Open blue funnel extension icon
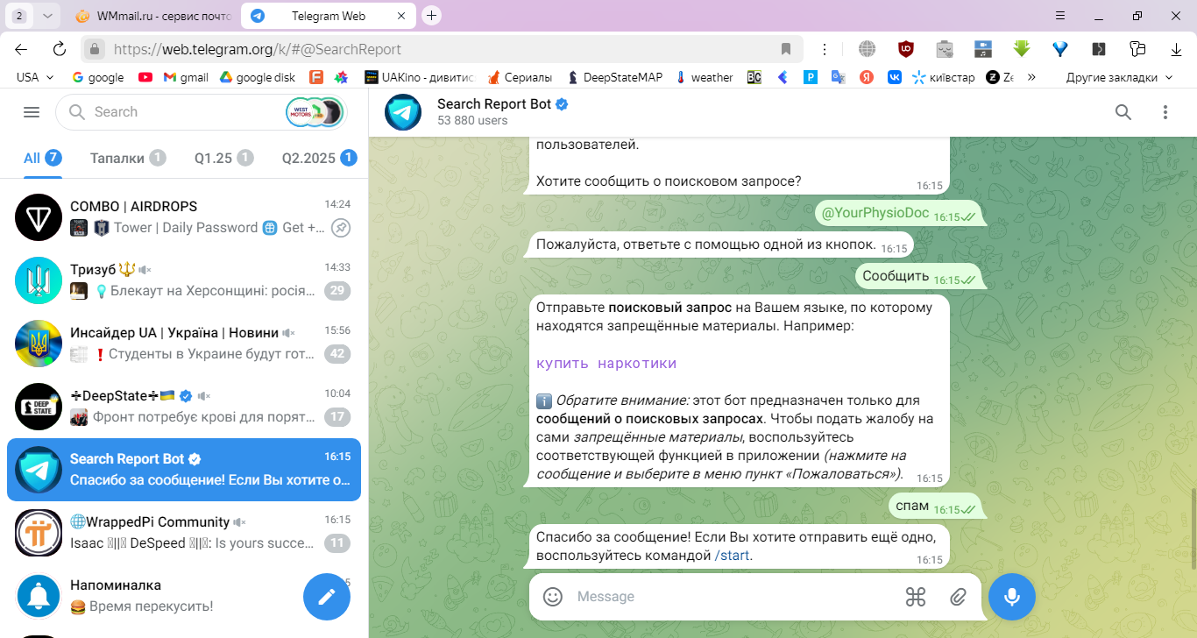This screenshot has width=1197, height=638. pyautogui.click(x=1060, y=49)
